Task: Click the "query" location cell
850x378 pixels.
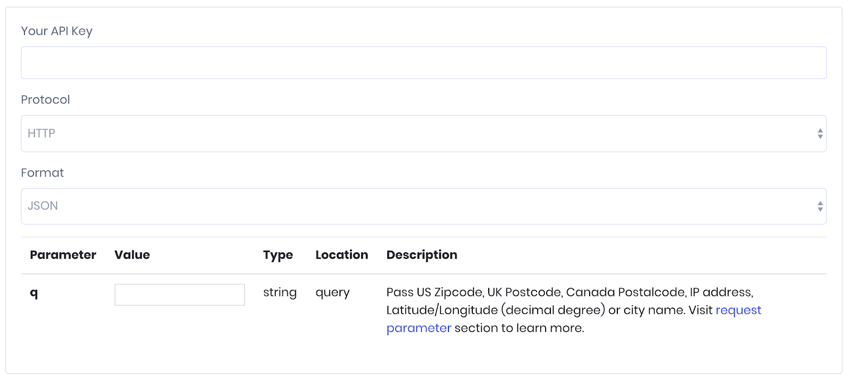Action: point(333,293)
